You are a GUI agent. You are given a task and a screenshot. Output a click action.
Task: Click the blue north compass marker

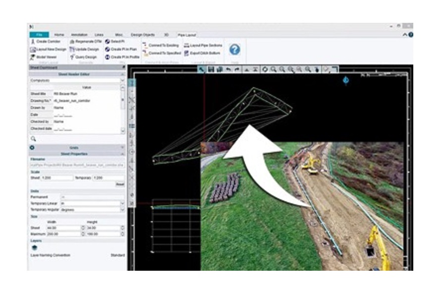(x=346, y=80)
